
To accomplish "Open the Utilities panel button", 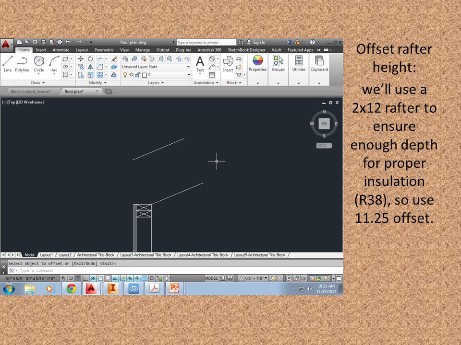I will click(x=299, y=64).
